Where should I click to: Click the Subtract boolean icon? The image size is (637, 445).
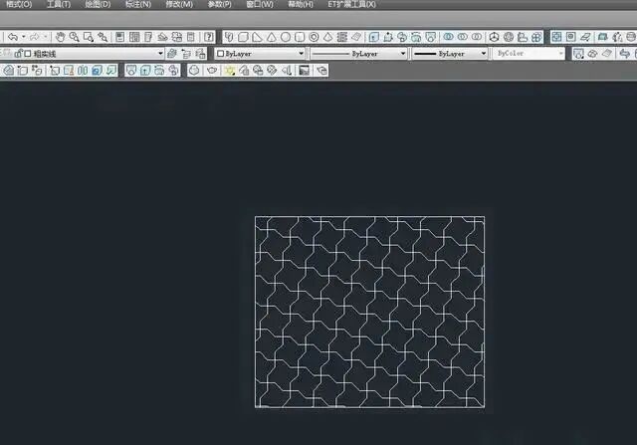coord(462,37)
